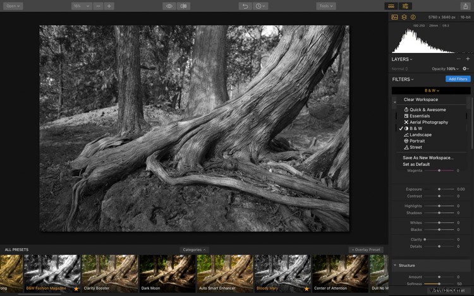Toggle before/after compare view
Image resolution: width=474 pixels, height=296 pixels.
click(183, 6)
